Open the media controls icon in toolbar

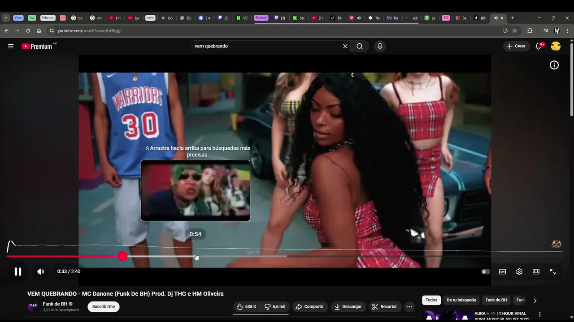pyautogui.click(x=546, y=31)
